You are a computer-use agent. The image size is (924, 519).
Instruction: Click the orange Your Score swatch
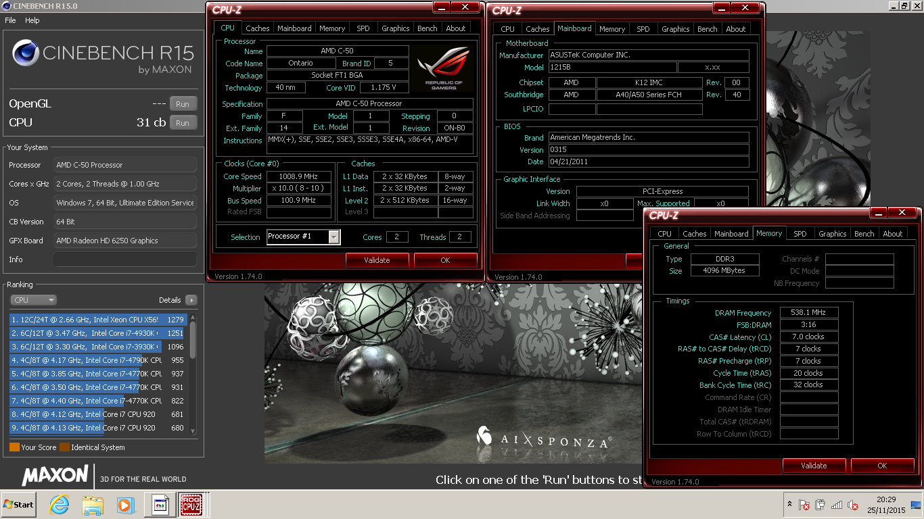pyautogui.click(x=14, y=447)
